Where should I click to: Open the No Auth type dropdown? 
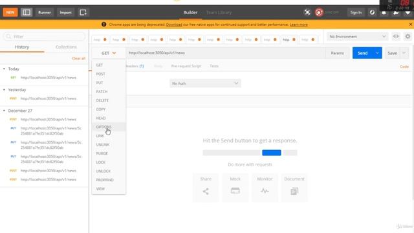(x=205, y=83)
